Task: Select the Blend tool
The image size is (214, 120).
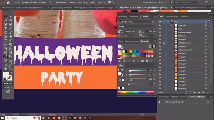Action: (11, 56)
